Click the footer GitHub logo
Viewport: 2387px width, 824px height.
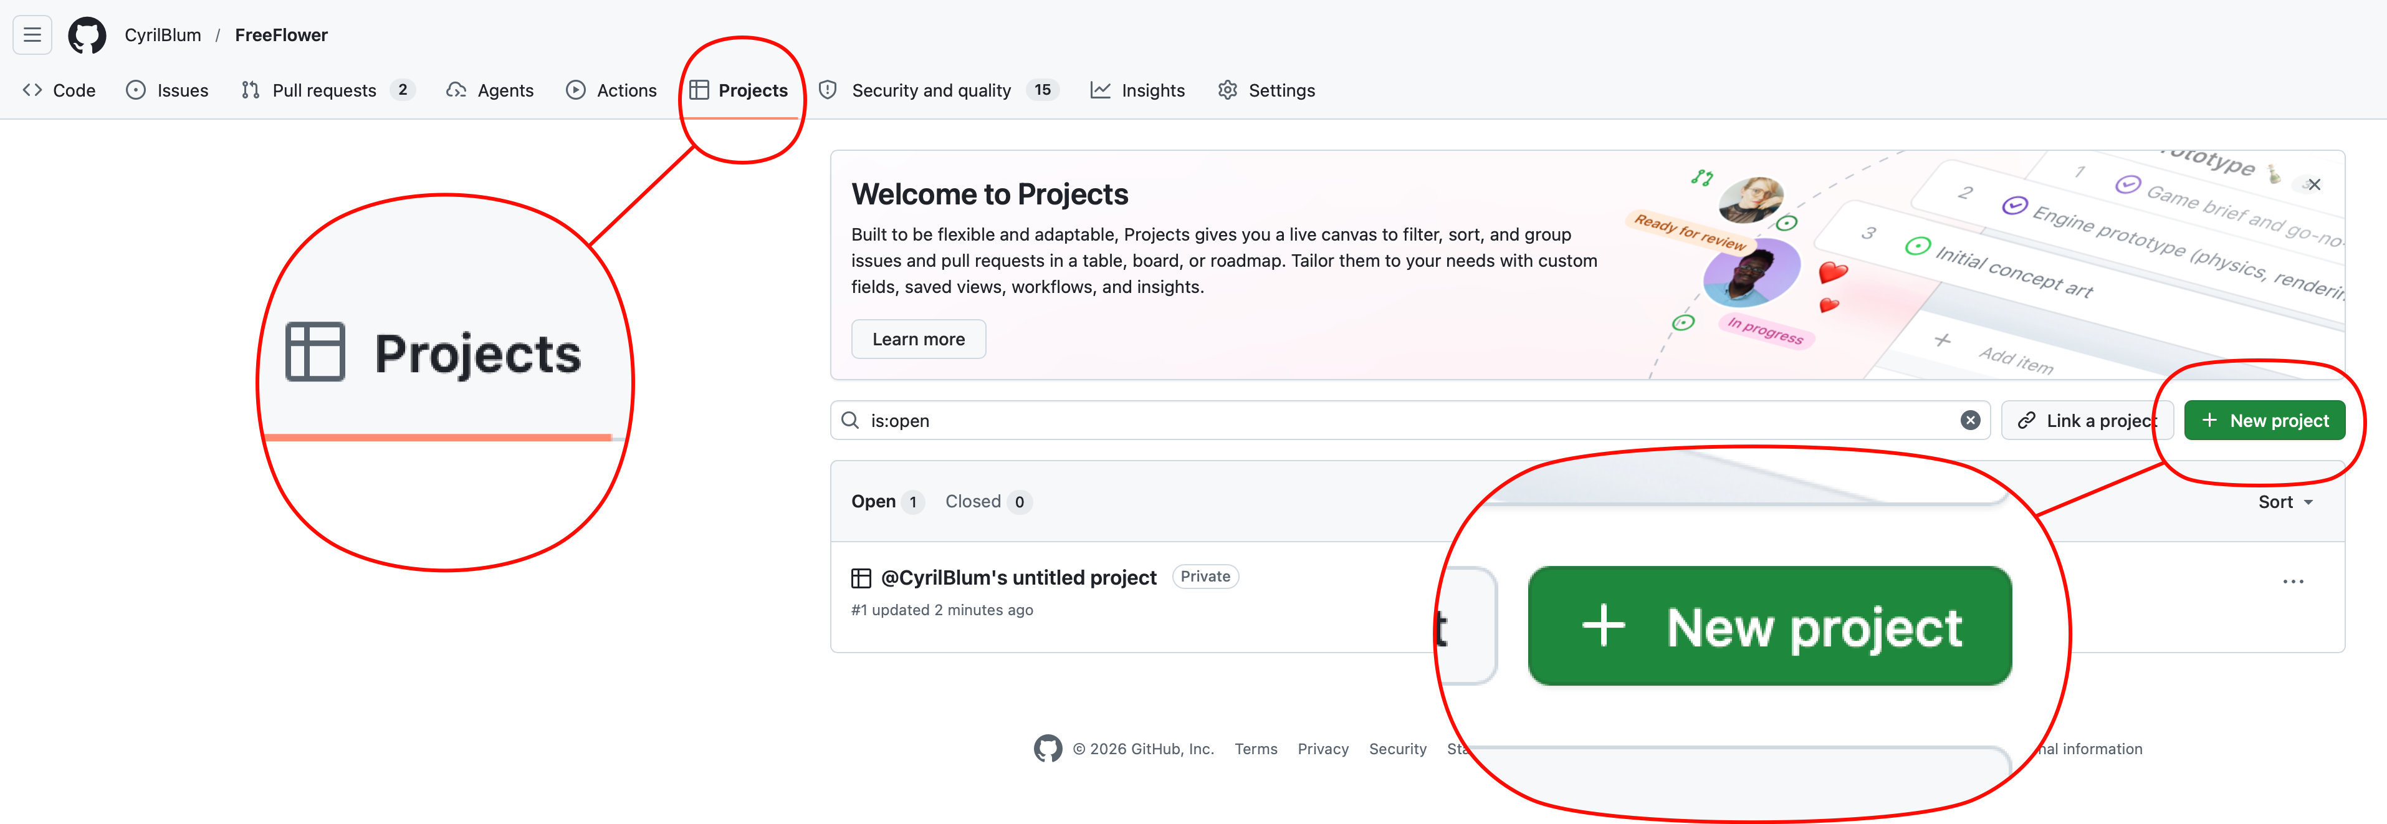[x=1047, y=748]
